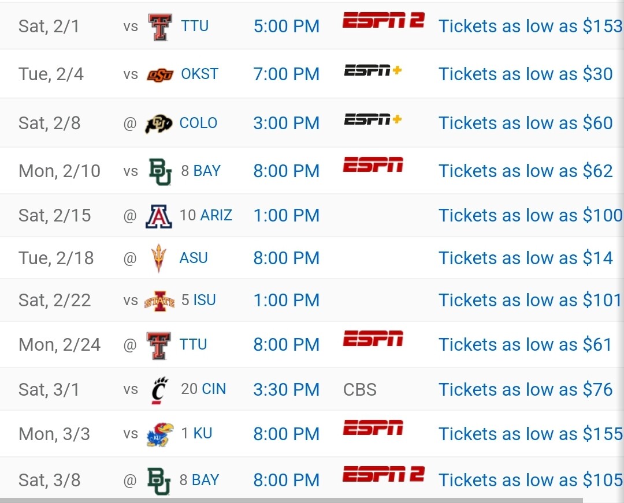Open Tickets as low as $14 link
The width and height of the screenshot is (624, 503).
525,258
